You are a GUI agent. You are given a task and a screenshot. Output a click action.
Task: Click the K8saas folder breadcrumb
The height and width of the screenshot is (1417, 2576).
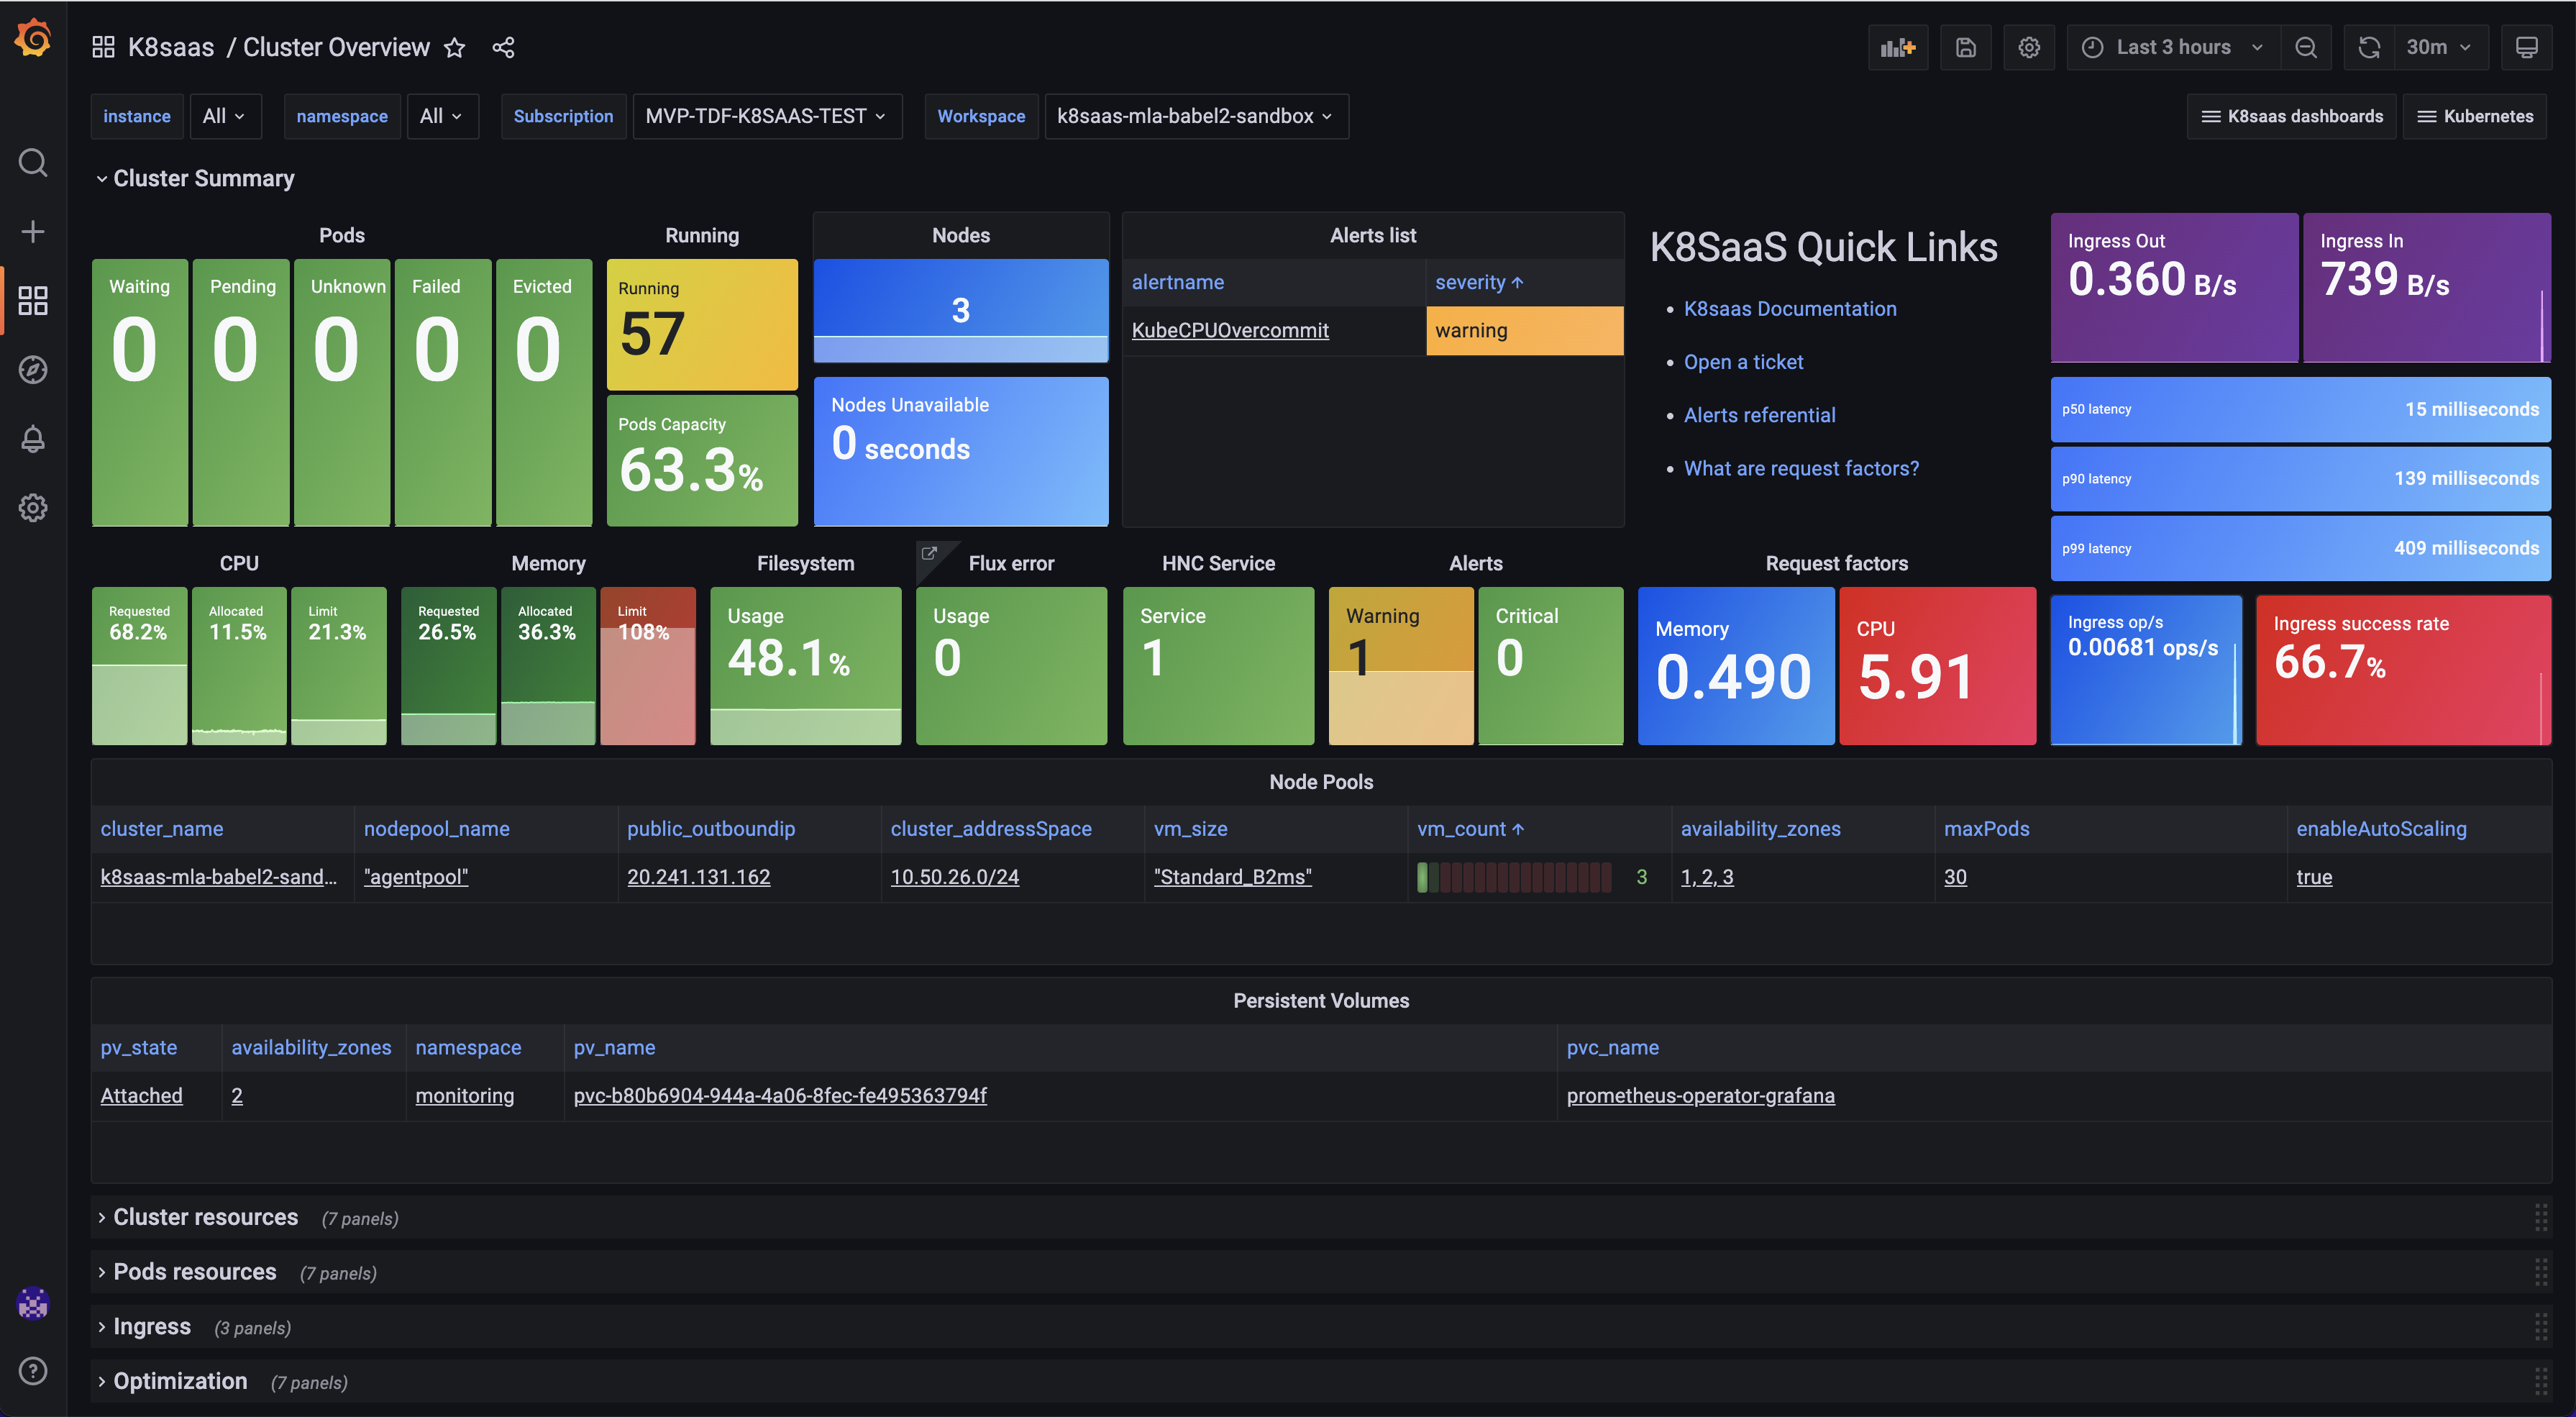click(x=171, y=47)
